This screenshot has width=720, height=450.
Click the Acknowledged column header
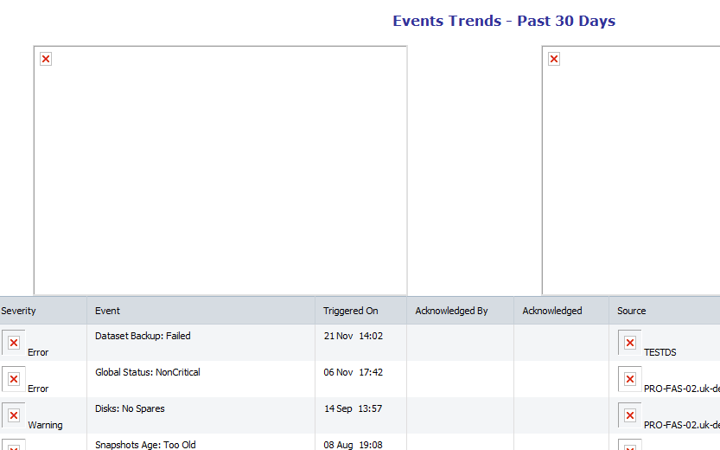[552, 311]
